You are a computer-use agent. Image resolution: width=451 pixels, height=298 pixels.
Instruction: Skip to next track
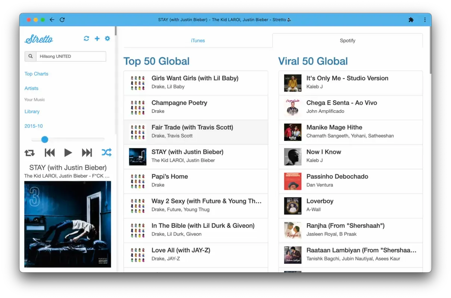click(87, 153)
